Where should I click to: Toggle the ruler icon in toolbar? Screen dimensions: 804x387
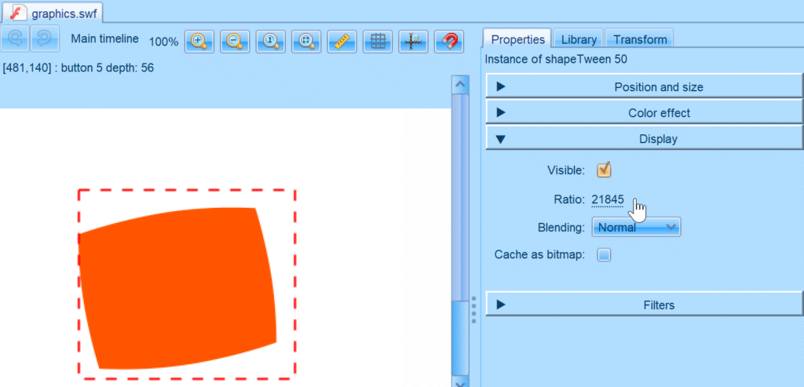342,42
